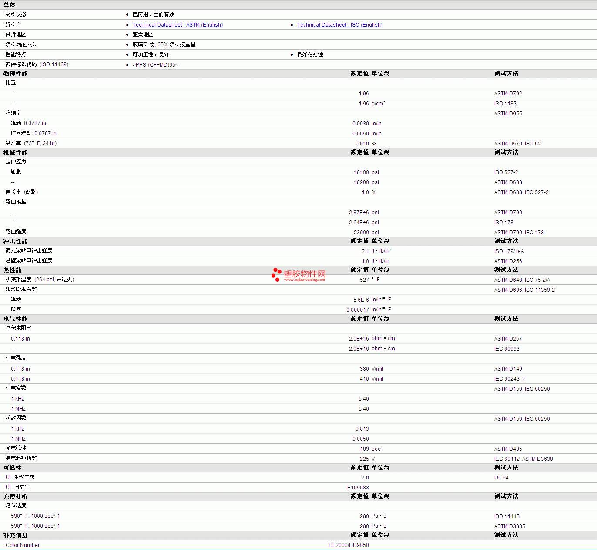Open the Technical Datasheet - ISO (English) link

pyautogui.click(x=340, y=25)
